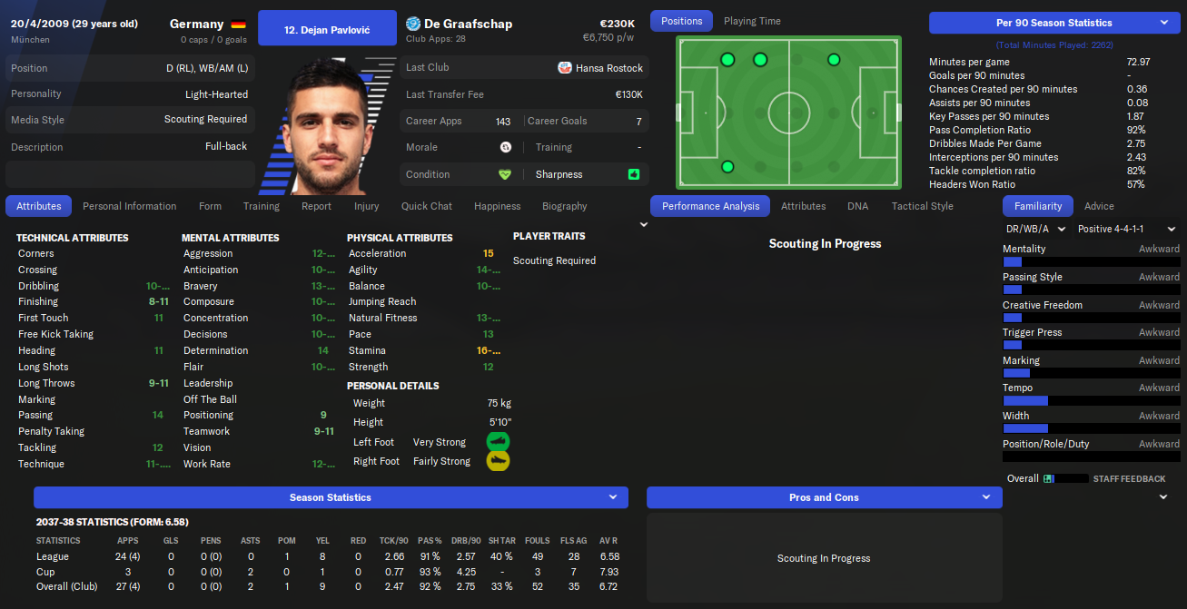This screenshot has height=609, width=1187.
Task: Click the Hansa Rostock club logo
Action: coord(565,68)
